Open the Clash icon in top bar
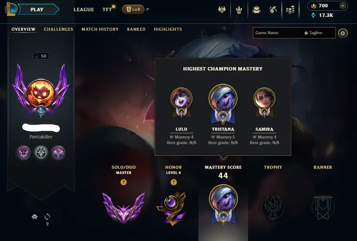The image size is (357, 241). pyautogui.click(x=222, y=10)
